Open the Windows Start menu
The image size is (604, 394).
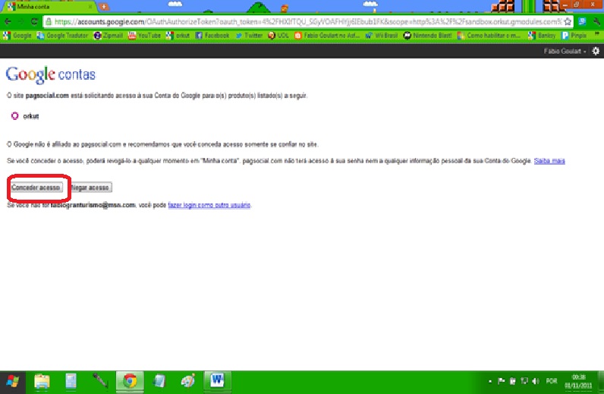[14, 380]
